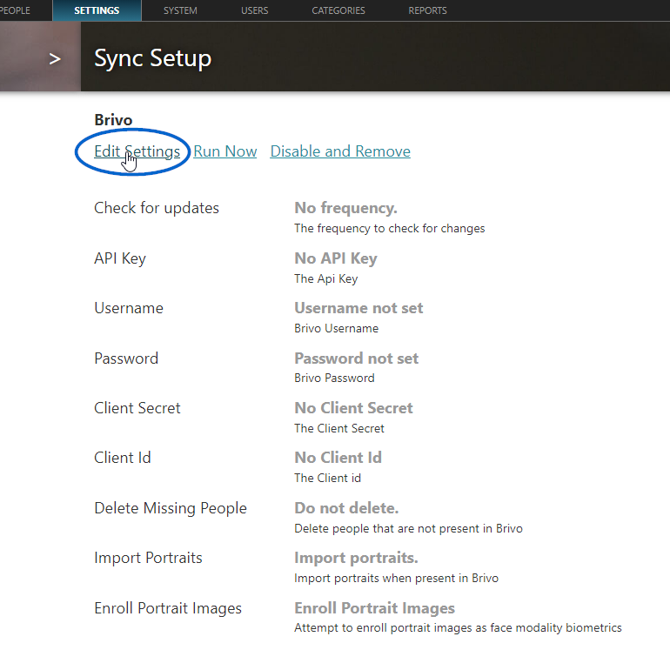Click the Edit Settings link

[137, 151]
